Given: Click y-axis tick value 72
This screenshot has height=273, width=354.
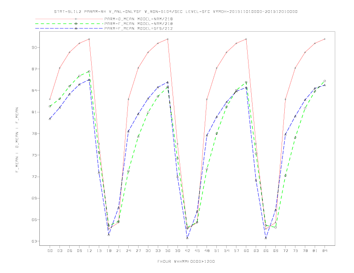Looking at the screenshot, I should pyautogui.click(x=34, y=177).
